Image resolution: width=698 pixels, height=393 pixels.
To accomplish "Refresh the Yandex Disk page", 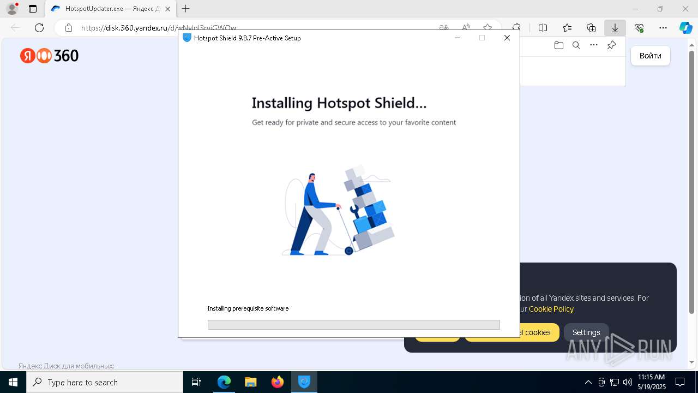I will (x=39, y=28).
